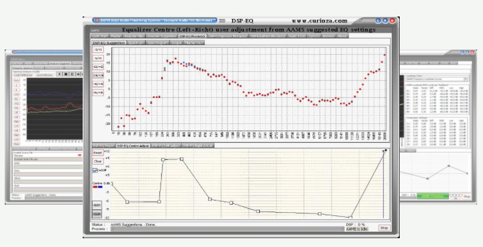
Task: Click the Filename field showing Example Audio File
Action: coord(48,159)
